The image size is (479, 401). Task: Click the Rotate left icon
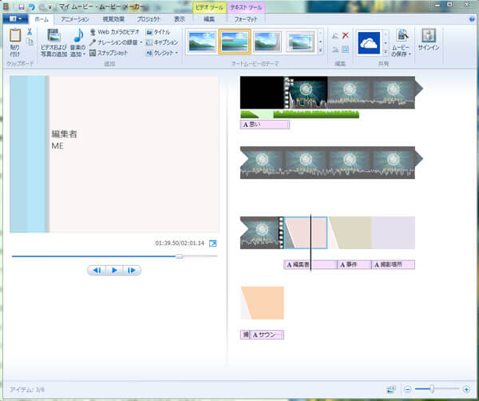[x=335, y=36]
